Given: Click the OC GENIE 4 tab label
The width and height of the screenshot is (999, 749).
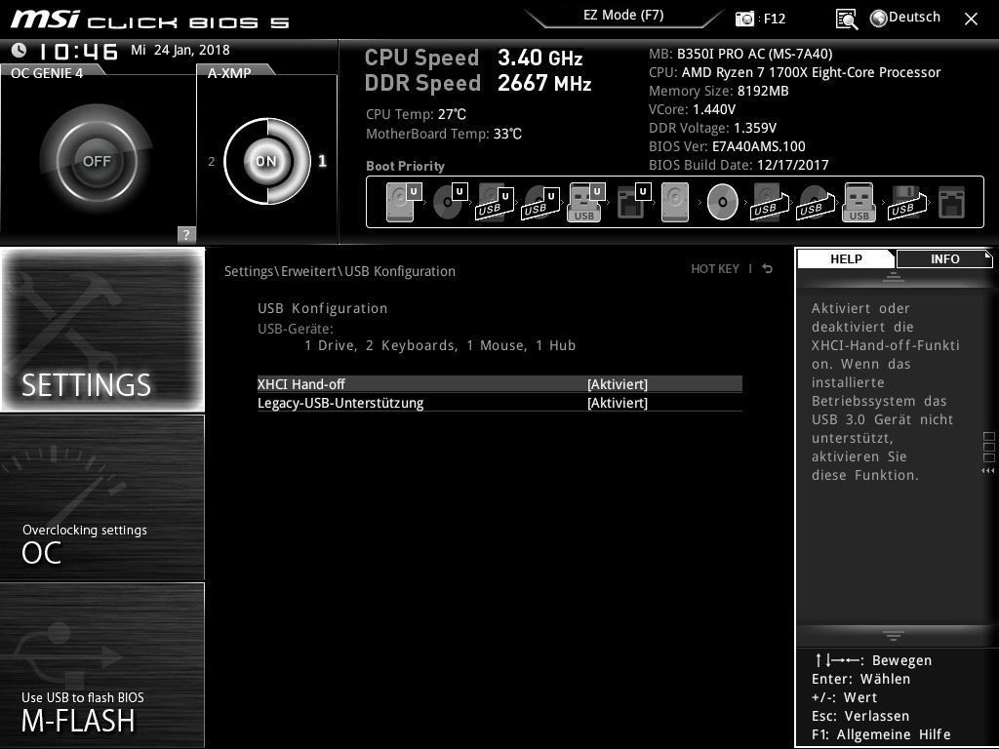Looking at the screenshot, I should coord(47,73).
